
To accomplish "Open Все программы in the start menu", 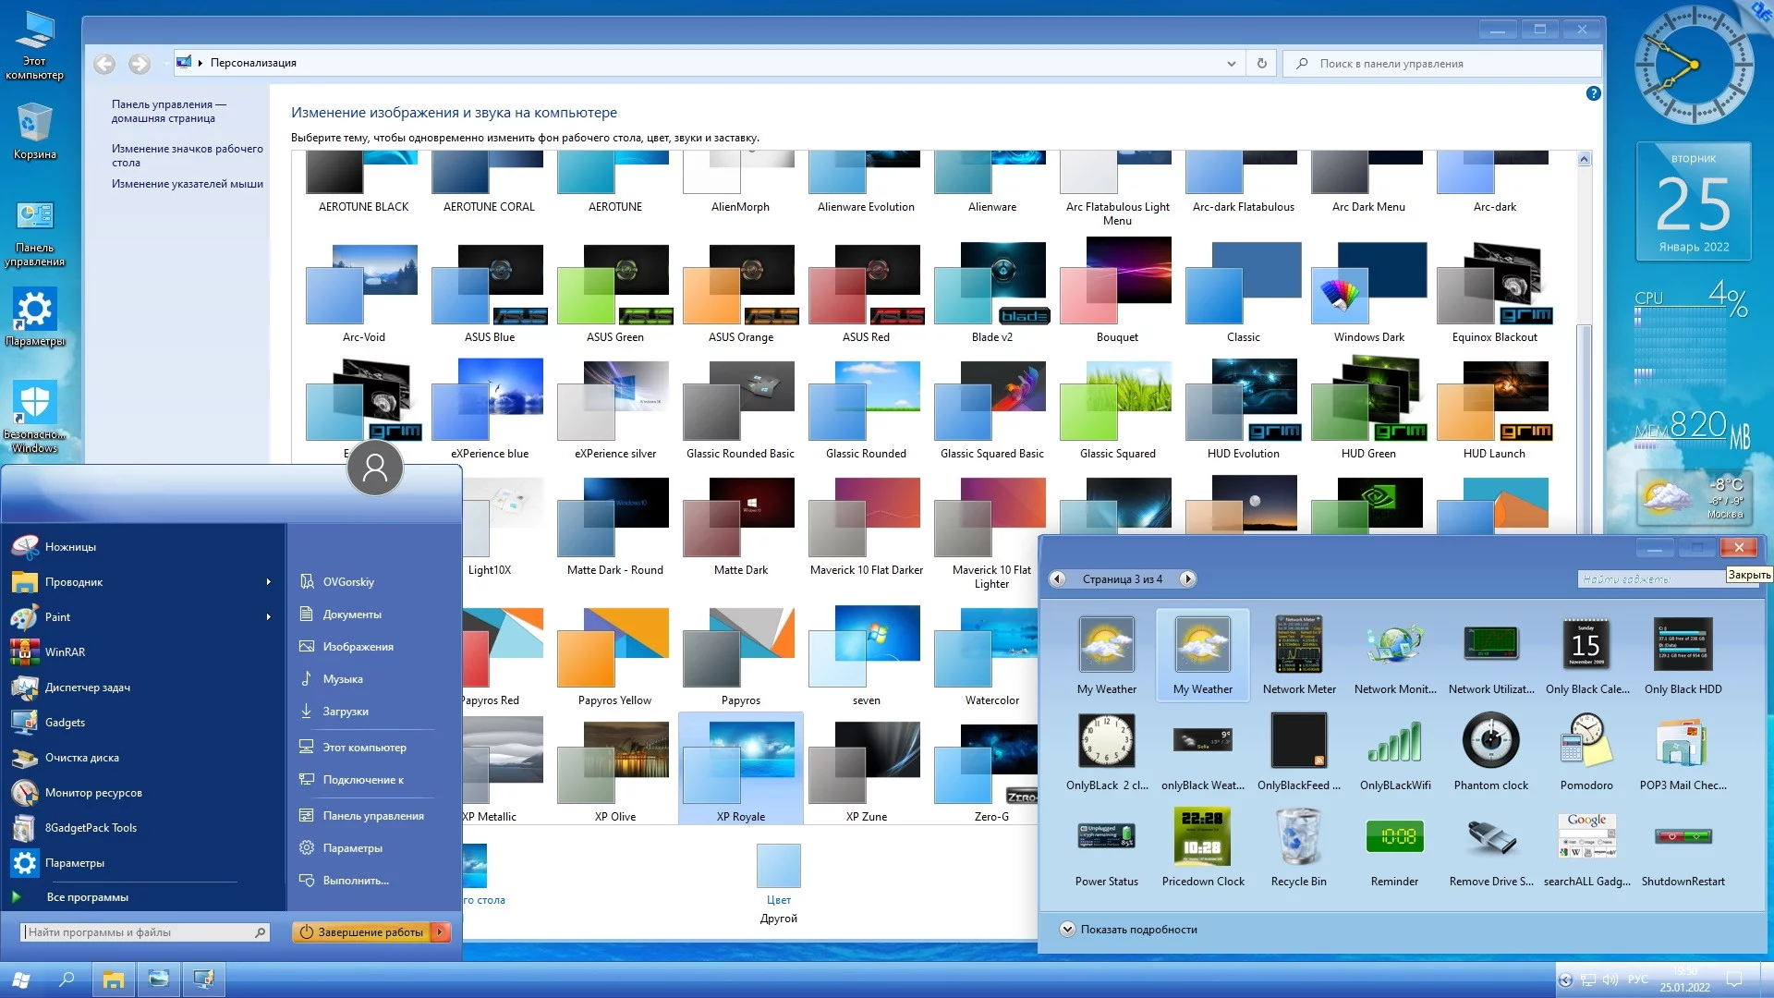I will (87, 897).
